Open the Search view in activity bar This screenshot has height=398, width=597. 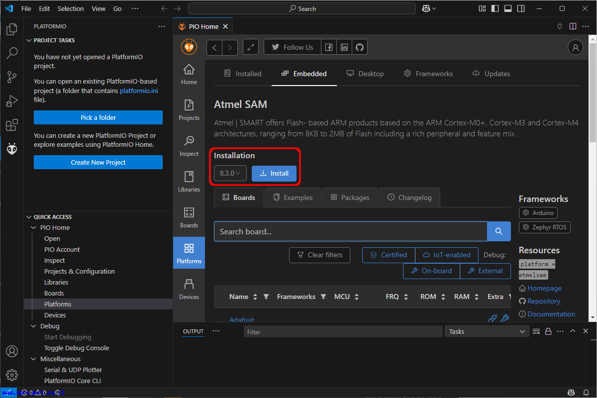[12, 53]
